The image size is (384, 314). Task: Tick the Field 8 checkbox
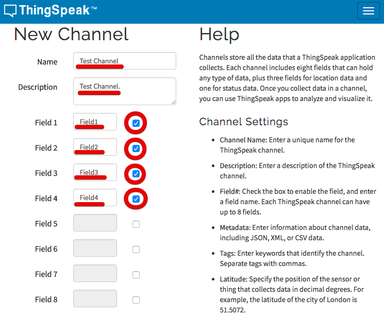pyautogui.click(x=136, y=300)
